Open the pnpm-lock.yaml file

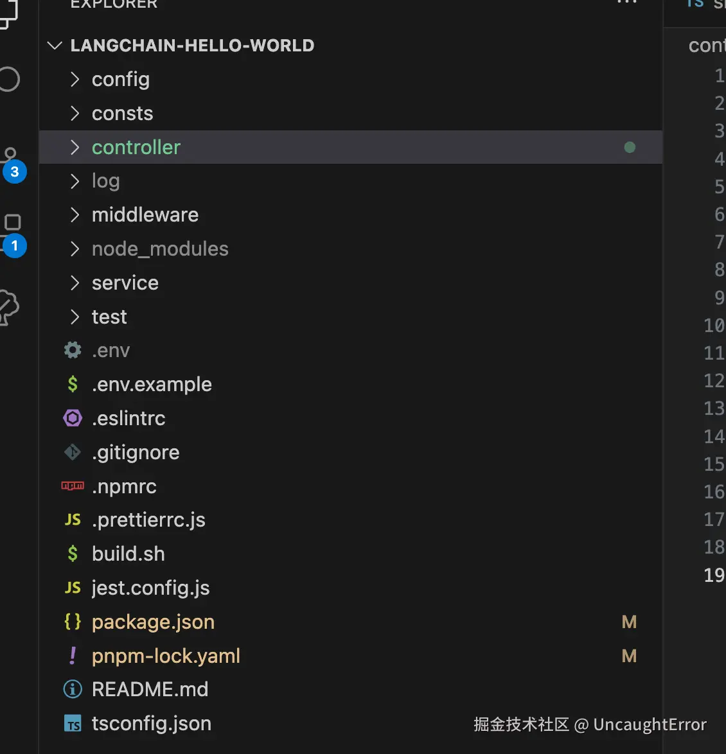click(x=166, y=656)
